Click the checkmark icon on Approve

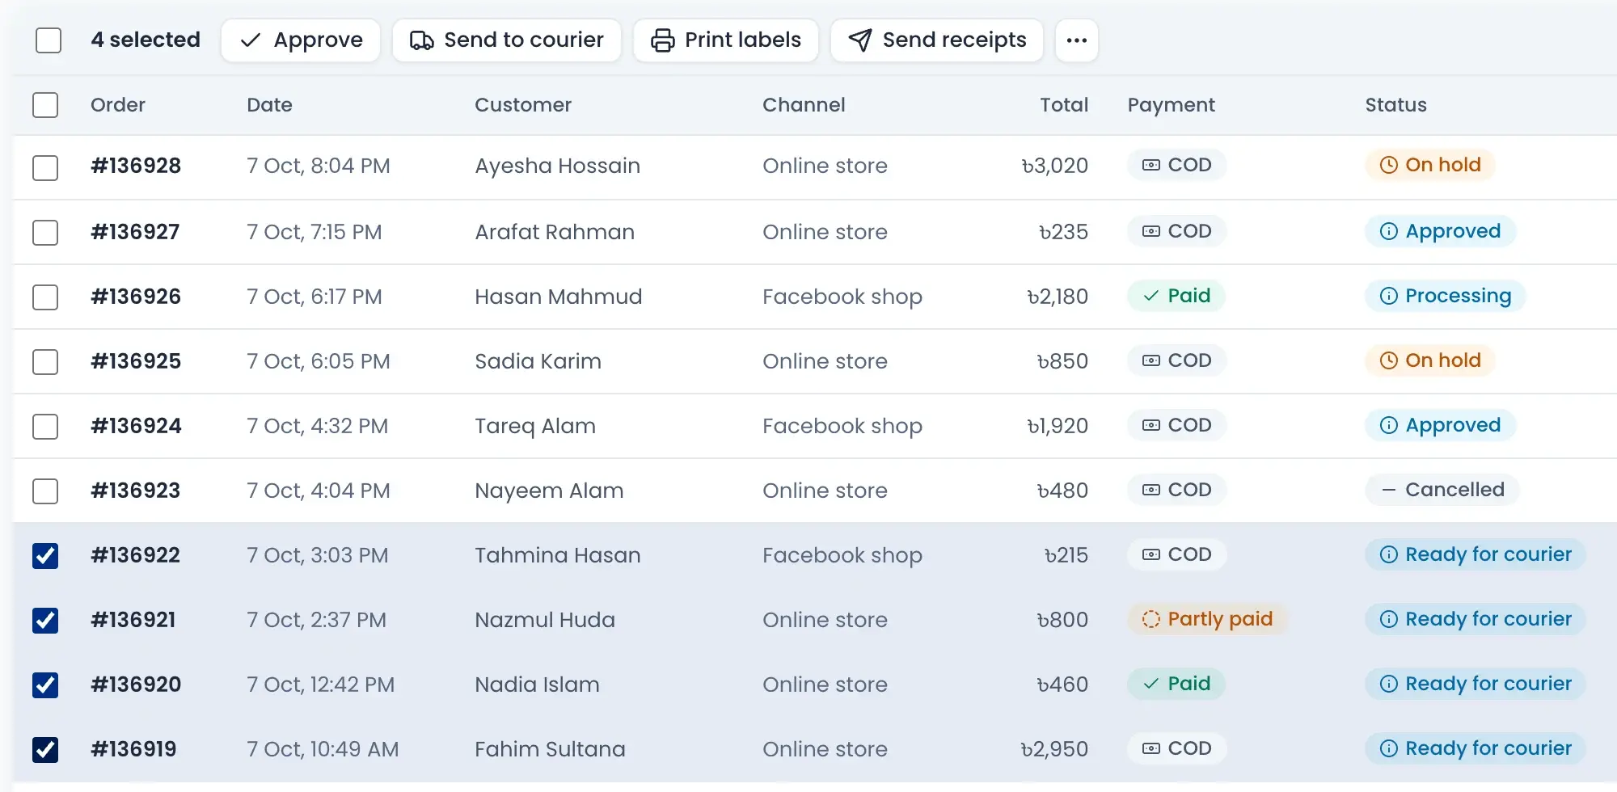click(x=251, y=40)
